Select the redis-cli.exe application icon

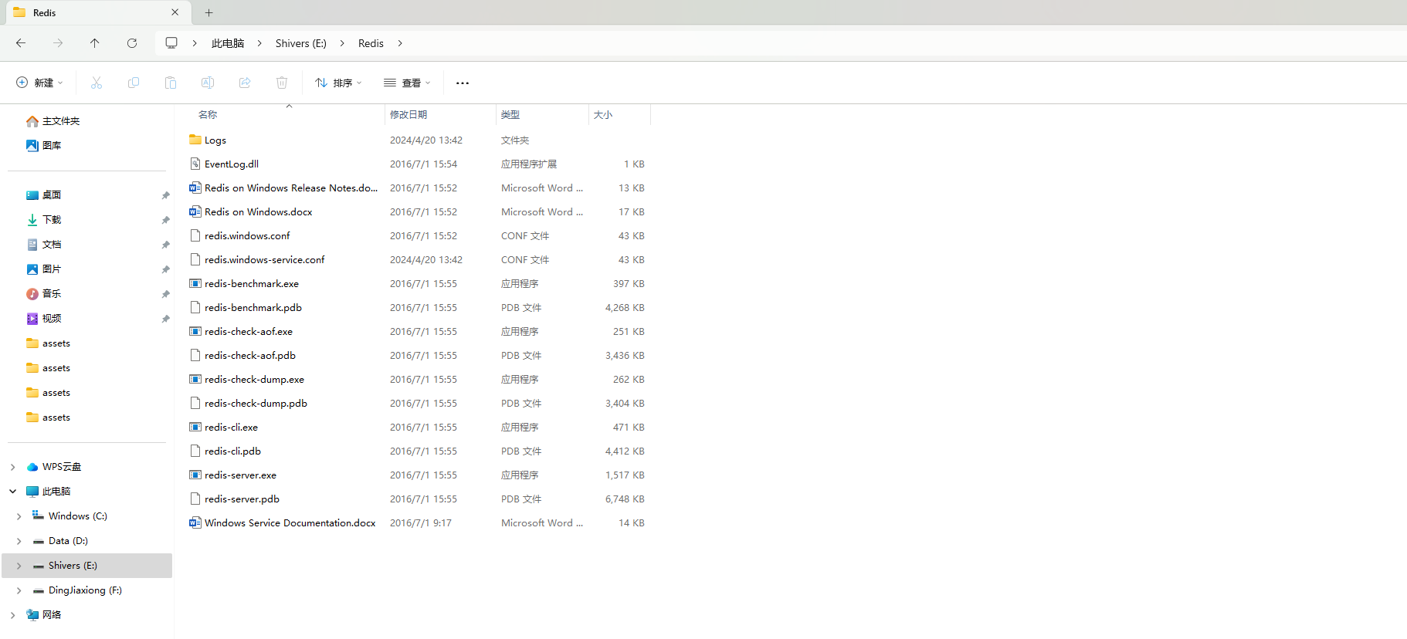coord(195,427)
